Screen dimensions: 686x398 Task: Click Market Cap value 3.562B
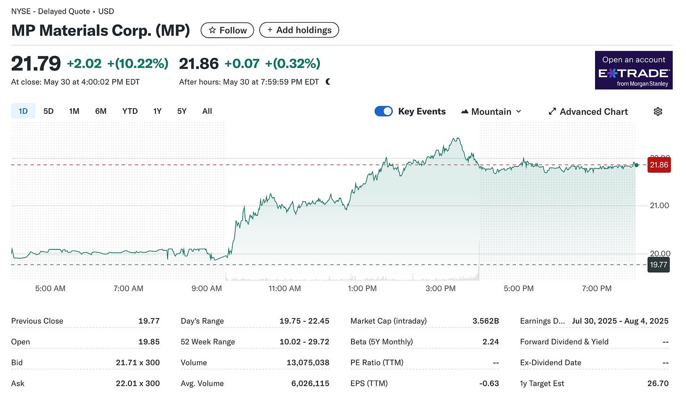486,321
